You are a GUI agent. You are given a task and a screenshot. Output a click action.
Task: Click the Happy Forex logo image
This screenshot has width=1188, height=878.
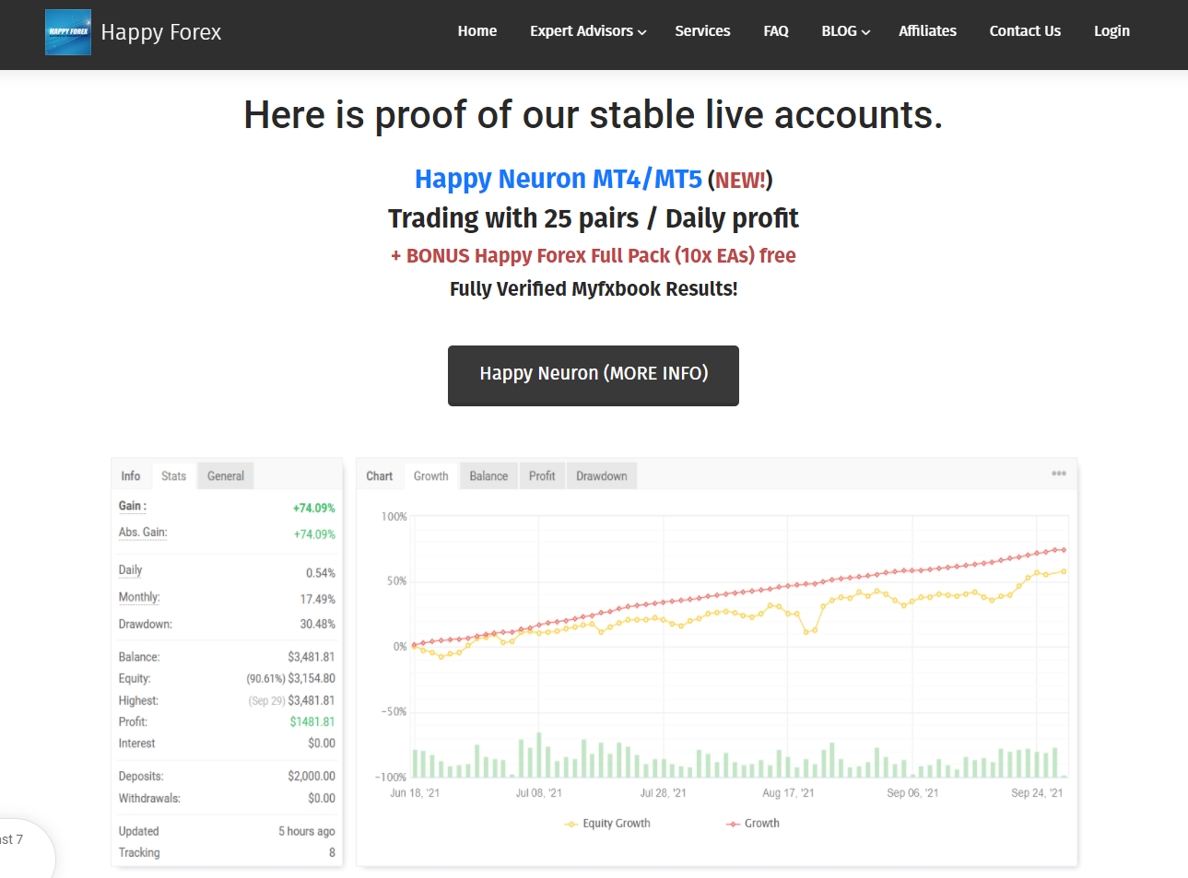click(68, 32)
